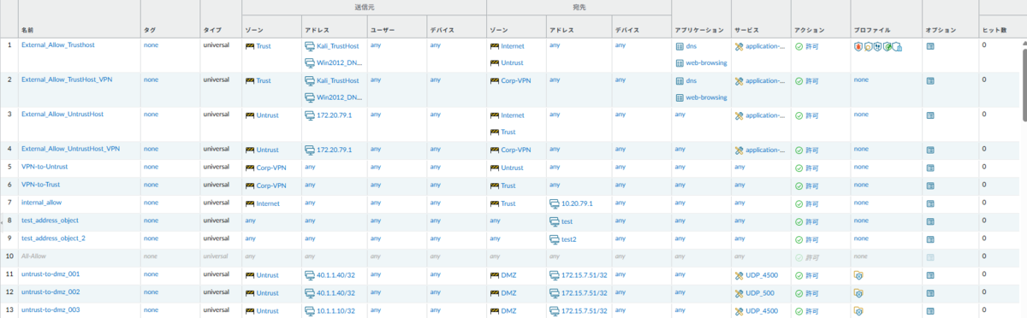Click Trust destination zone text in External_Allow_UntrustHost rule
Viewport: 1027px width, 318px height.
click(x=508, y=132)
